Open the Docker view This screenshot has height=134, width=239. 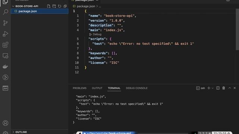point(6,67)
